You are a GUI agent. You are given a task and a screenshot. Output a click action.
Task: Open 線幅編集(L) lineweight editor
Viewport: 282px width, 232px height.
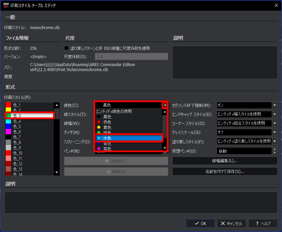tap(225, 161)
